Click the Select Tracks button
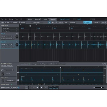 pyautogui.click(x=10, y=81)
